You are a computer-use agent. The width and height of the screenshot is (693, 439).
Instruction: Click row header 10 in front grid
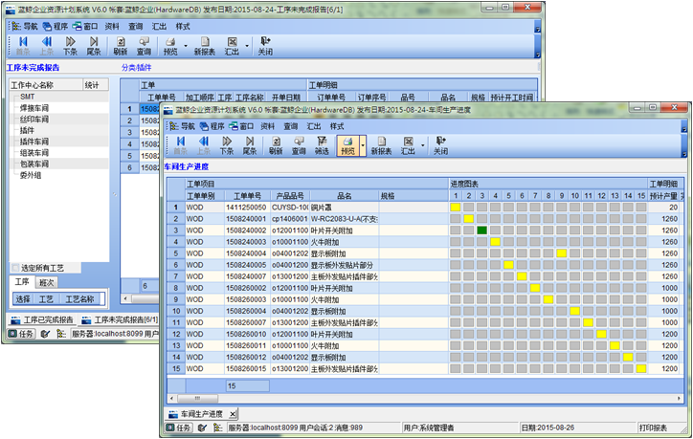click(x=176, y=311)
